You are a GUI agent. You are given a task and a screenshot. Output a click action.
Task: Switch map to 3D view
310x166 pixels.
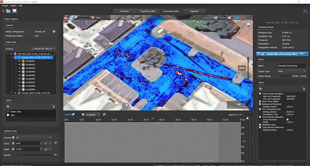click(71, 17)
